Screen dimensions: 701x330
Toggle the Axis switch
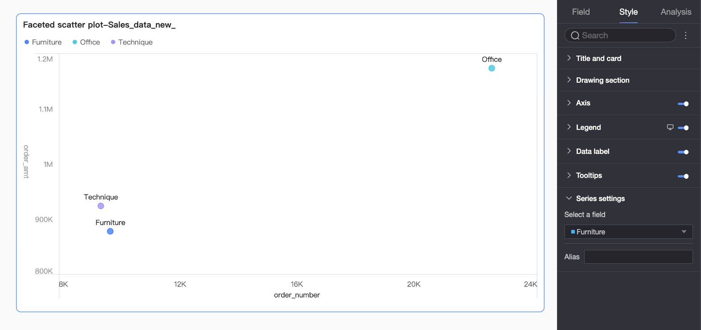(683, 104)
